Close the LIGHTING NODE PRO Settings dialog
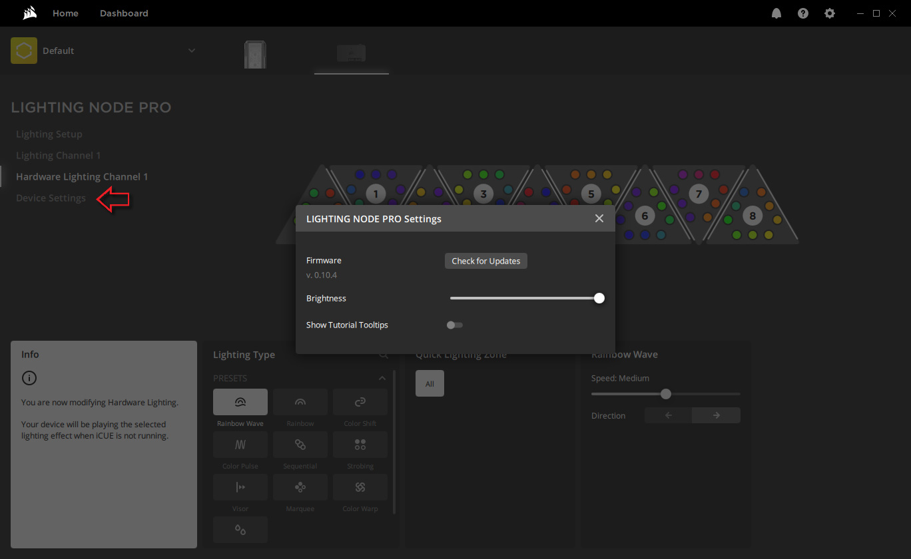Screen dimensions: 911x559 click(x=599, y=218)
